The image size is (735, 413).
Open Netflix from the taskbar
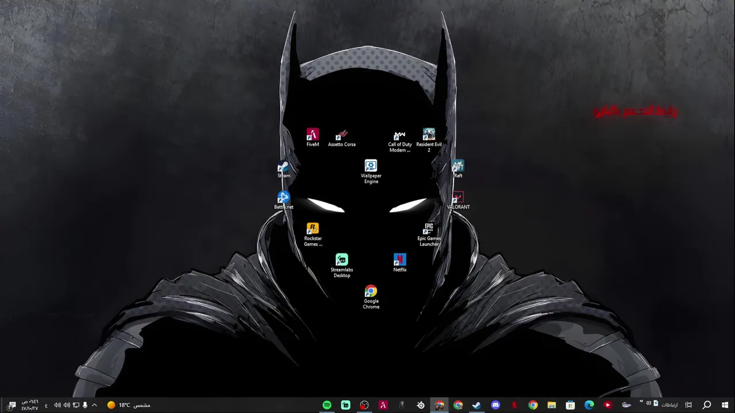pyautogui.click(x=514, y=405)
